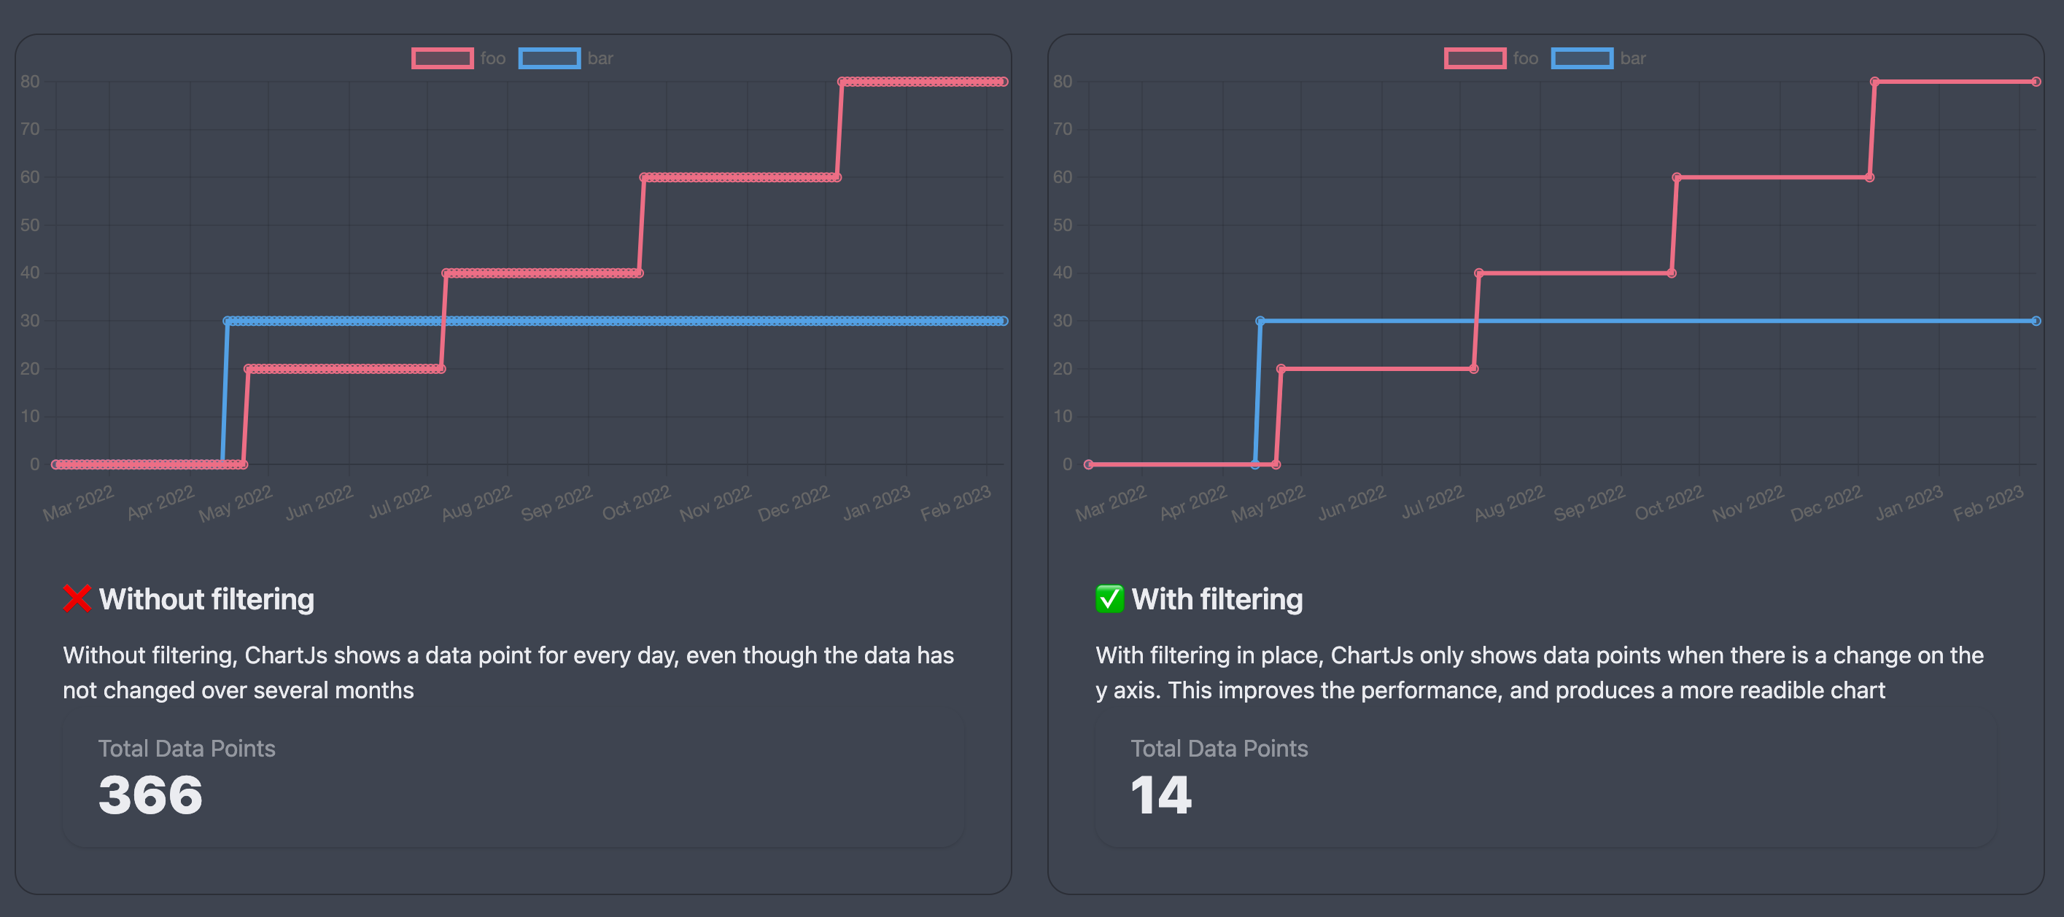Click the first foo data point at 0 in the filtered chart
This screenshot has width=2064, height=917.
[x=1088, y=464]
